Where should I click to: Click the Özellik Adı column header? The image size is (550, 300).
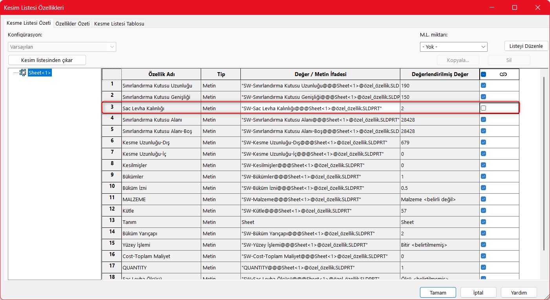click(x=161, y=75)
